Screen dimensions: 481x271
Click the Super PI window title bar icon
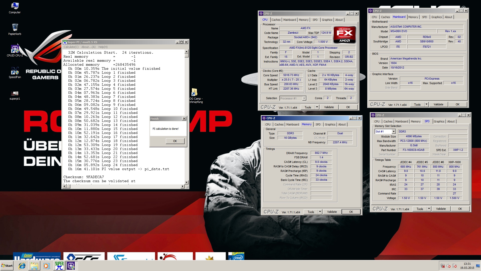click(x=65, y=42)
